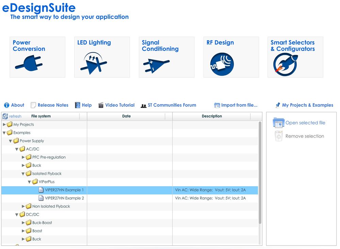Click the Open selected file icon

point(278,123)
